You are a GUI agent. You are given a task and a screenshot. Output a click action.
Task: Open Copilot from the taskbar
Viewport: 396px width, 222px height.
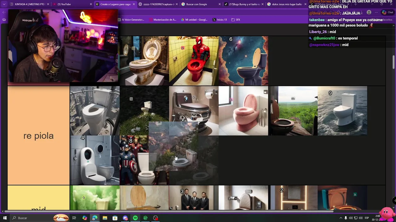click(84, 218)
